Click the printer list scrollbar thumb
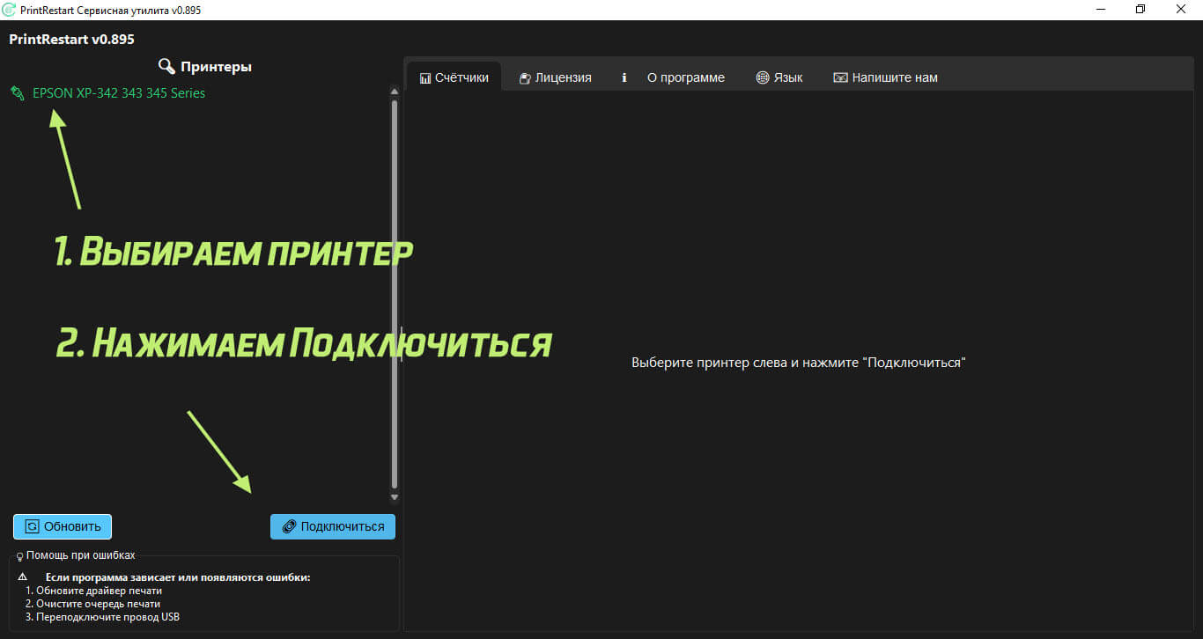Image resolution: width=1203 pixels, height=639 pixels. tap(395, 294)
